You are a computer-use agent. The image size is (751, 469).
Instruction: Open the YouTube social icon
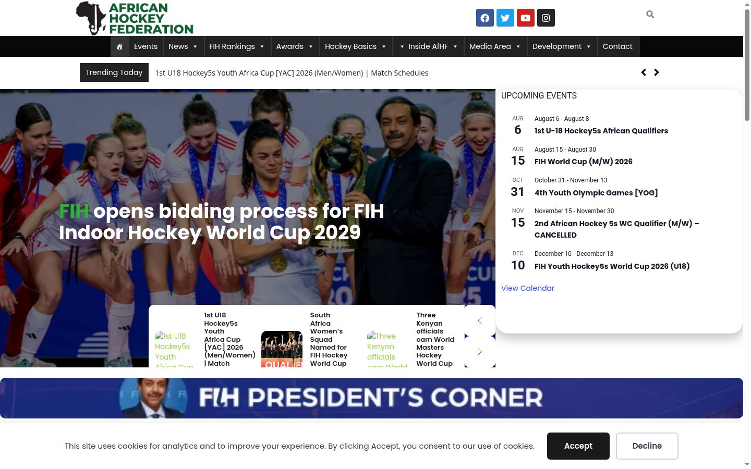526,18
